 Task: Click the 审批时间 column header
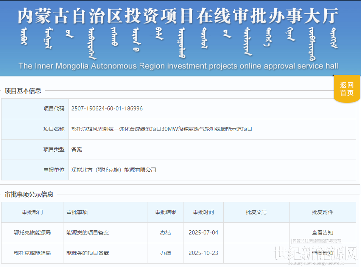coord(203,212)
